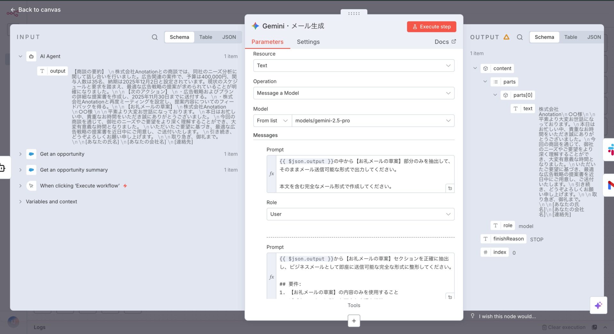Image resolution: width=614 pixels, height=334 pixels.
Task: Click the output warning triangle icon
Action: 506,37
